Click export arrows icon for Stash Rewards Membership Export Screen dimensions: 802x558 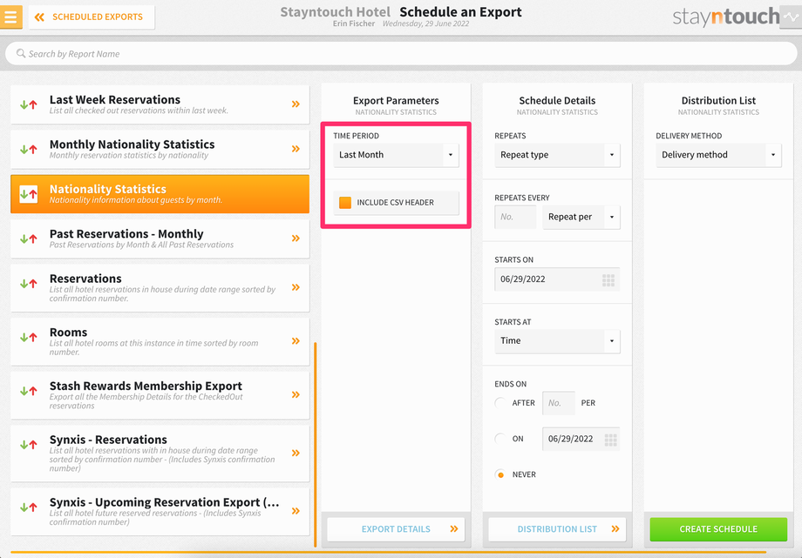[x=29, y=391]
